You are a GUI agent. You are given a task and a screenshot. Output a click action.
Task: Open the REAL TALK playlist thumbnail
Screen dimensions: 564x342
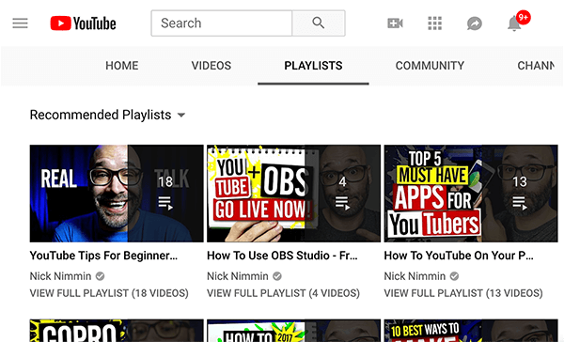pos(117,194)
